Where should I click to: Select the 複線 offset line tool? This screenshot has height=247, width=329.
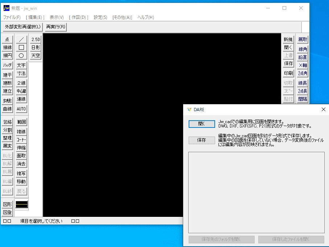pyautogui.click(x=21, y=131)
